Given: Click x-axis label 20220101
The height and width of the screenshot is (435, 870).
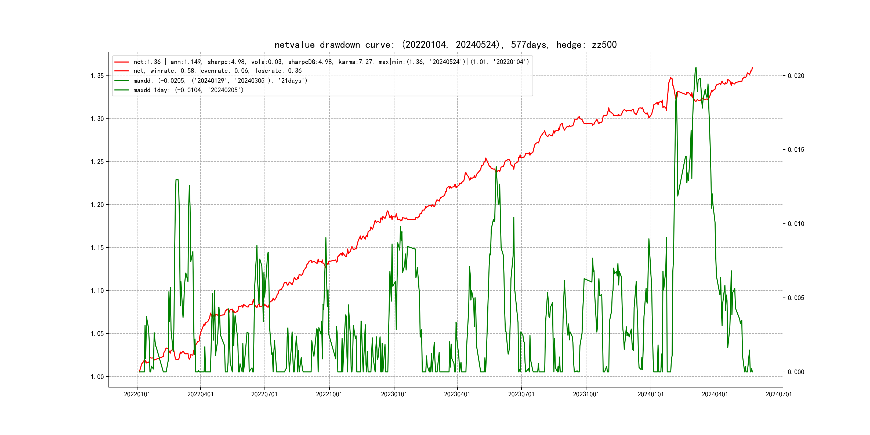Looking at the screenshot, I should coord(137,394).
